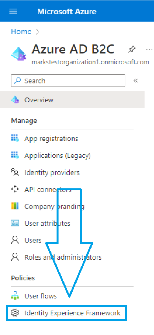Collapse the sidebar with double chevron
The image size is (154, 335).
(136, 81)
